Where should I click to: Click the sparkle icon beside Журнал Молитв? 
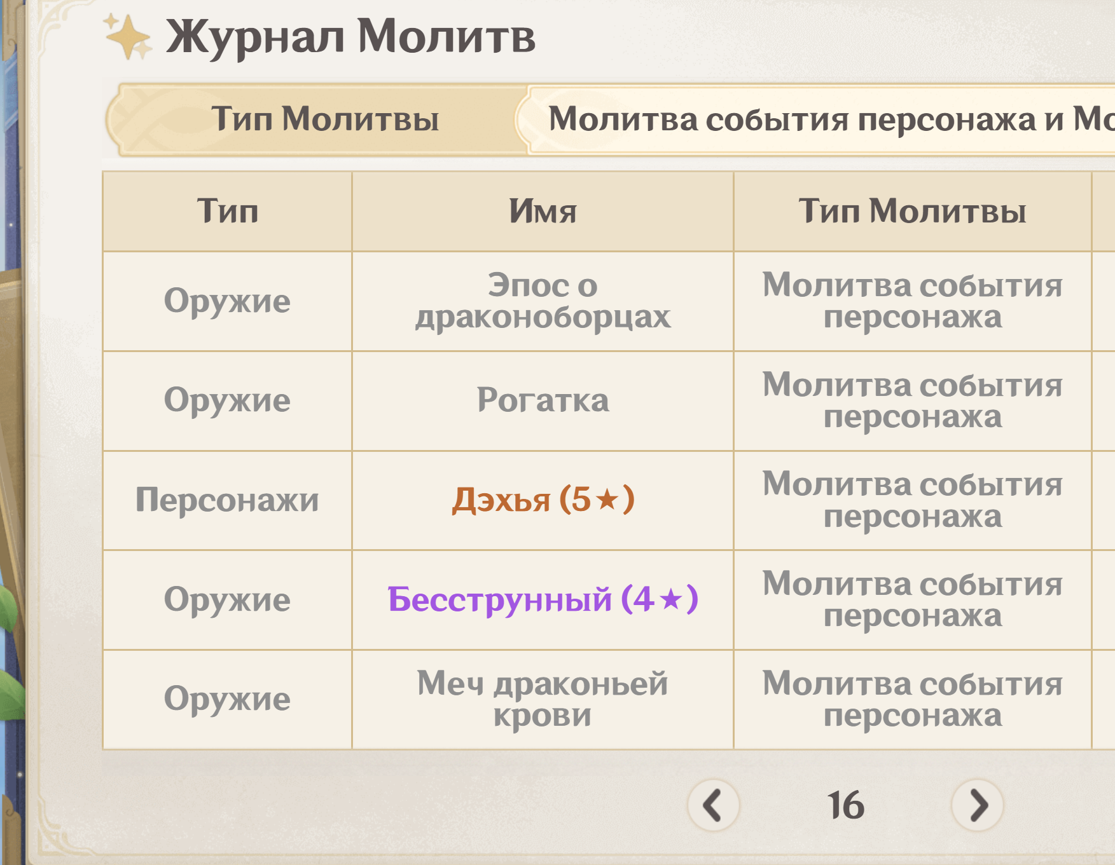pyautogui.click(x=128, y=37)
